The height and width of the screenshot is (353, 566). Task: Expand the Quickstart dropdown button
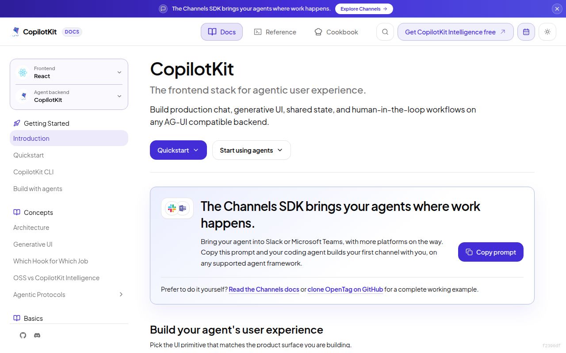pyautogui.click(x=178, y=150)
